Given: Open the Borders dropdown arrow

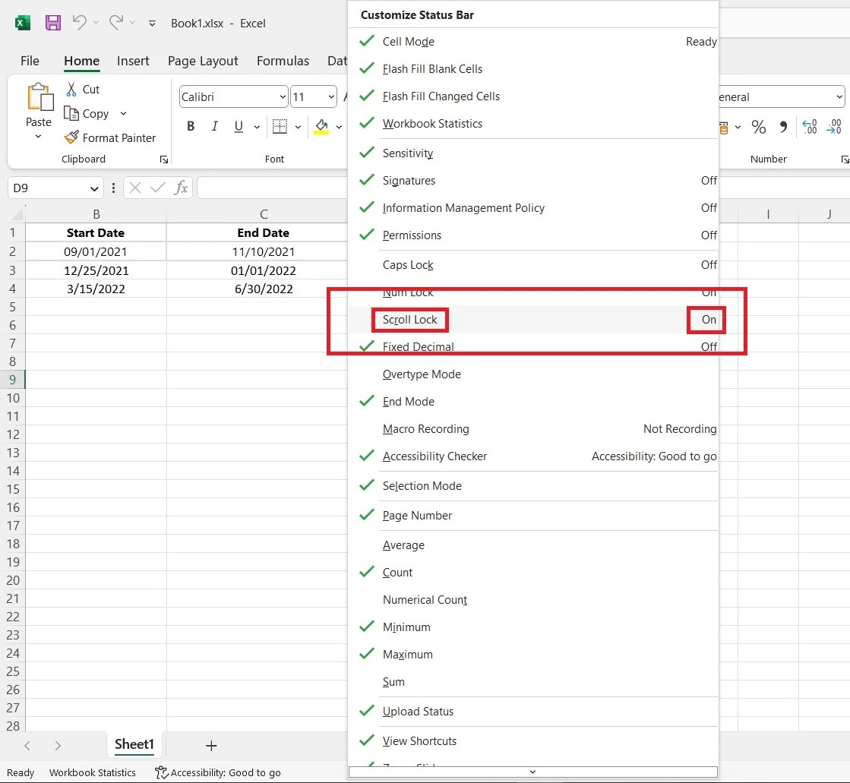Looking at the screenshot, I should point(298,126).
